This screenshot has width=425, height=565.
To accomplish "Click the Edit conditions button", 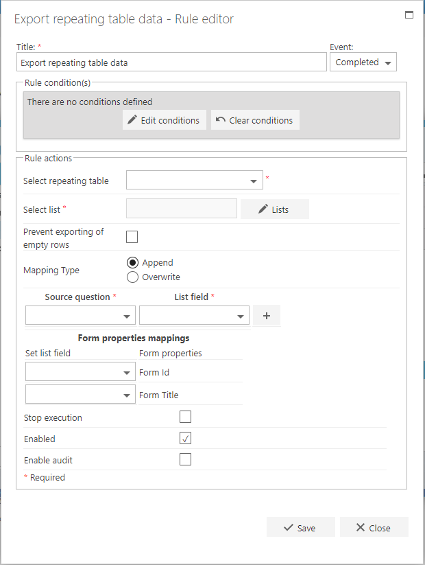I will coord(165,120).
